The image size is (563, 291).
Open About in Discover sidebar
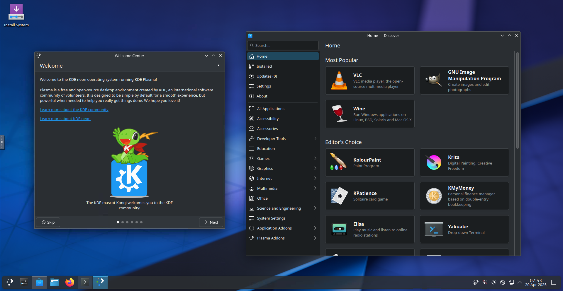[x=283, y=96]
